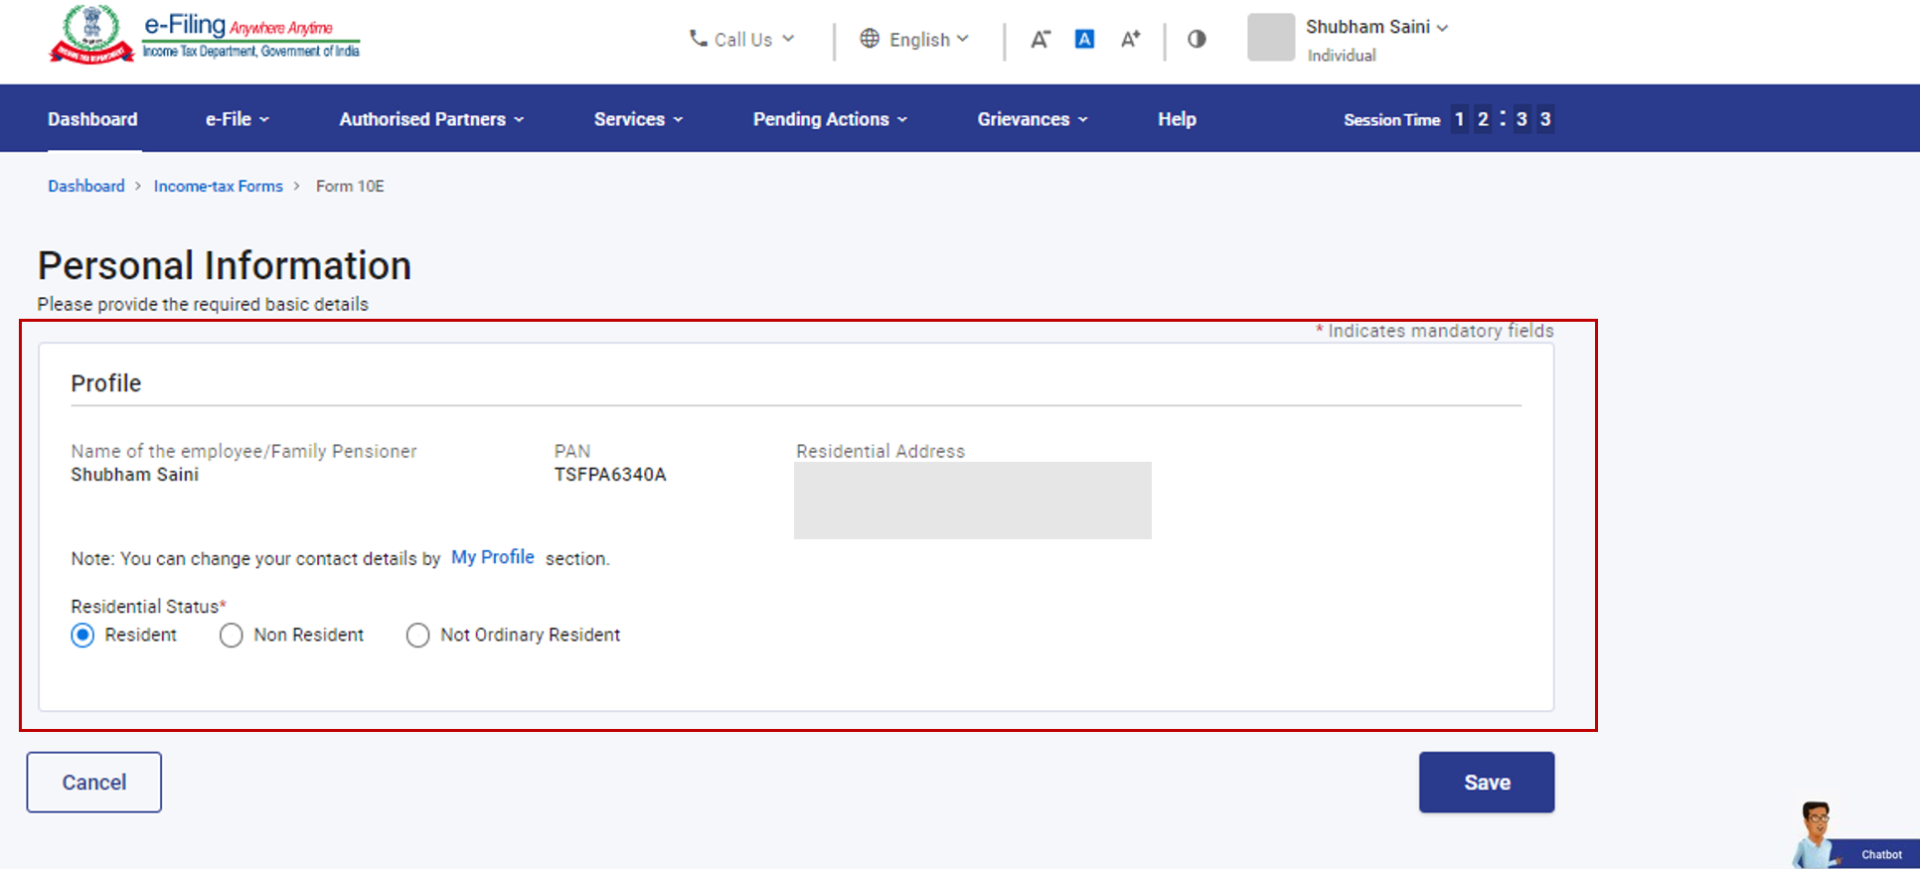
Task: Navigate to Income-tax Forms breadcrumb
Action: pos(218,186)
